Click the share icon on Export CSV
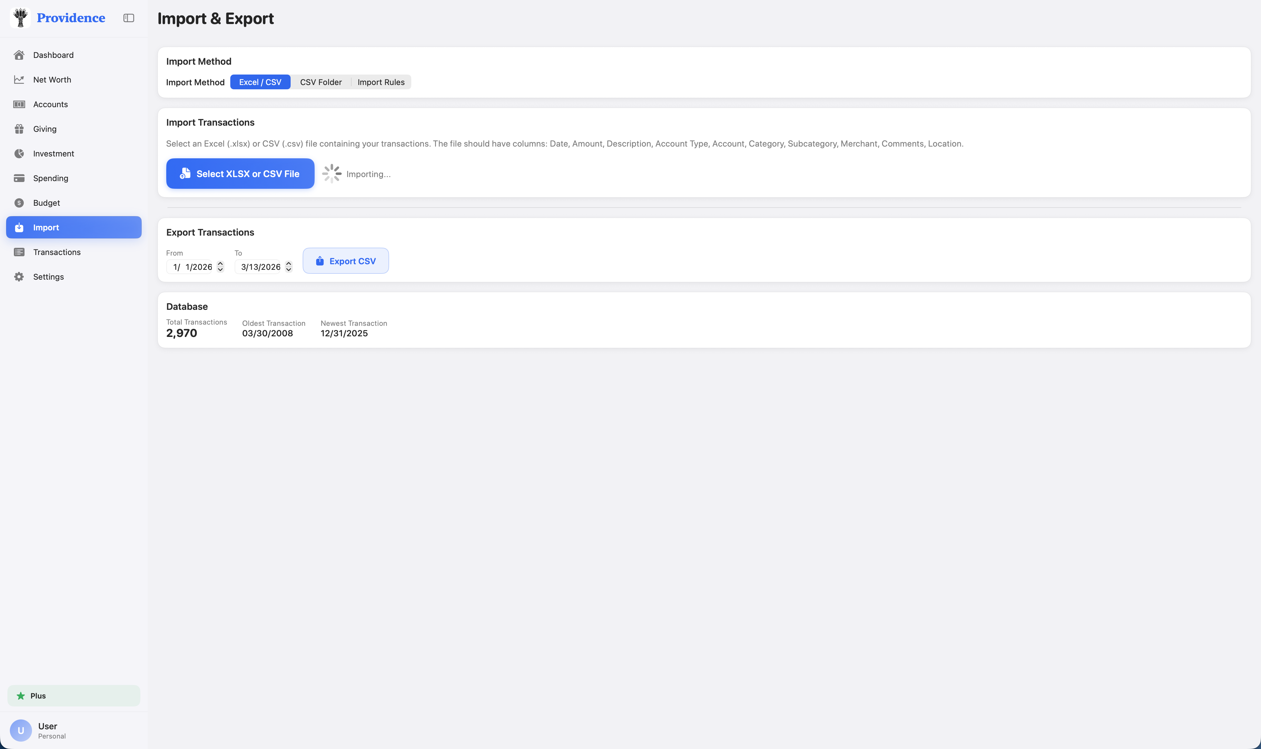The width and height of the screenshot is (1261, 749). pyautogui.click(x=320, y=261)
